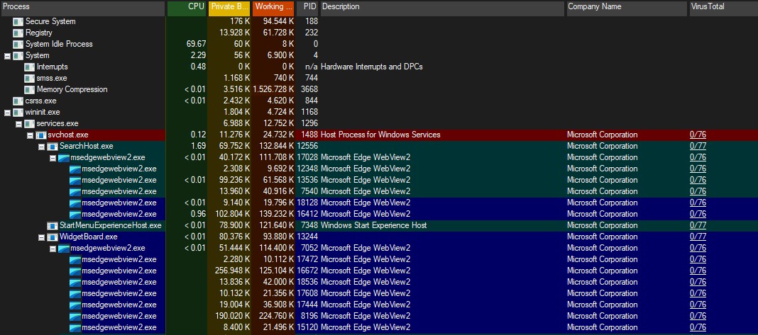
Task: Click the msedgewebview2.exe icon with PID 7052
Action: pyautogui.click(x=64, y=248)
